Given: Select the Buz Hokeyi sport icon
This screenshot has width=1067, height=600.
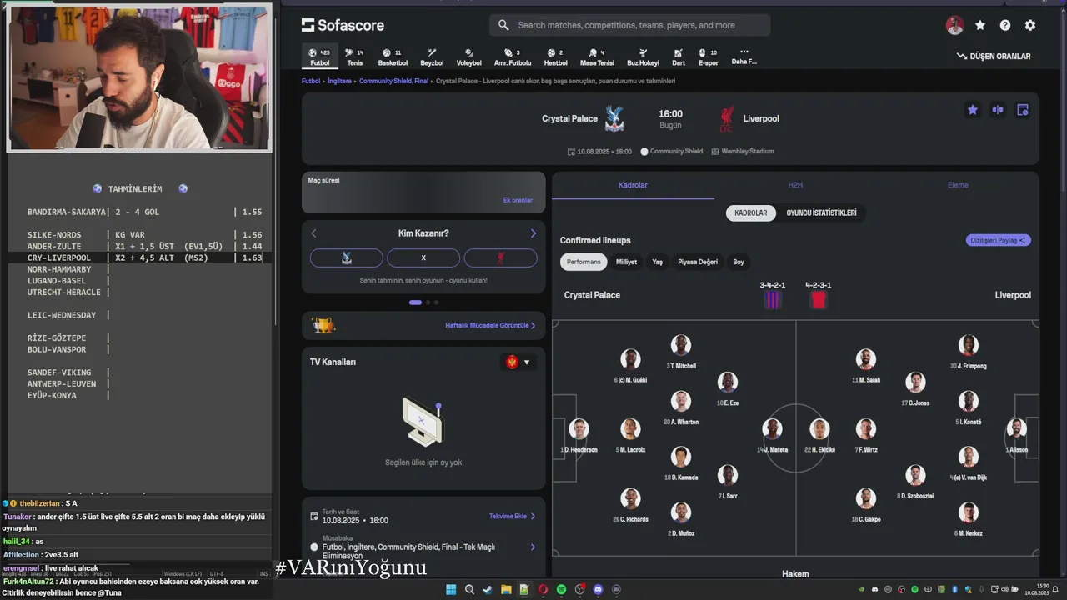Looking at the screenshot, I should (x=643, y=57).
